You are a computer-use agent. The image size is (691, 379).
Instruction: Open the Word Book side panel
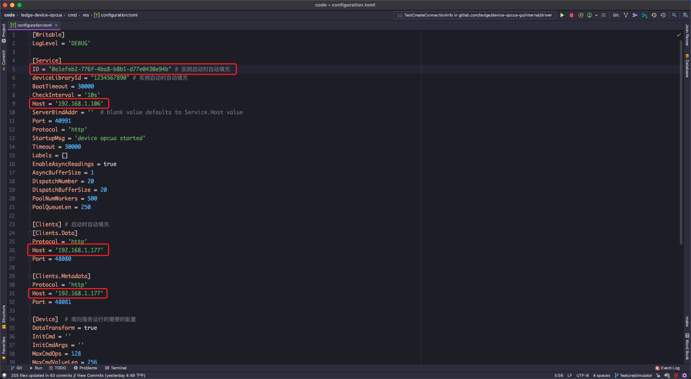click(687, 346)
